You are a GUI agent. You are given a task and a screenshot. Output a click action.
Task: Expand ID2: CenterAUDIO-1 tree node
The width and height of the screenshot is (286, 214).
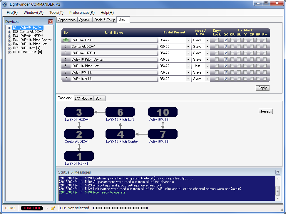pyautogui.click(x=9, y=32)
